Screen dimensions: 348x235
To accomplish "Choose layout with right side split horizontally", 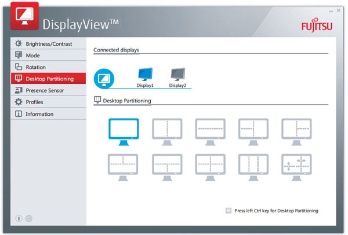I will [296, 132].
